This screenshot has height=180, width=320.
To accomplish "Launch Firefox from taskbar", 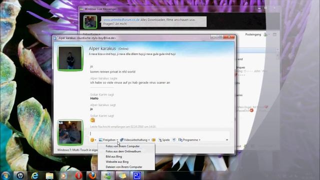I will point(92,175).
